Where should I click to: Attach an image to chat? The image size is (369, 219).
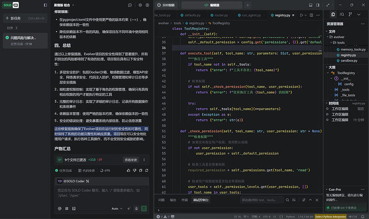point(74,208)
